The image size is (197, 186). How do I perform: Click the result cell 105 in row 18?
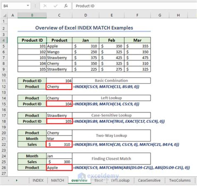point(59,121)
